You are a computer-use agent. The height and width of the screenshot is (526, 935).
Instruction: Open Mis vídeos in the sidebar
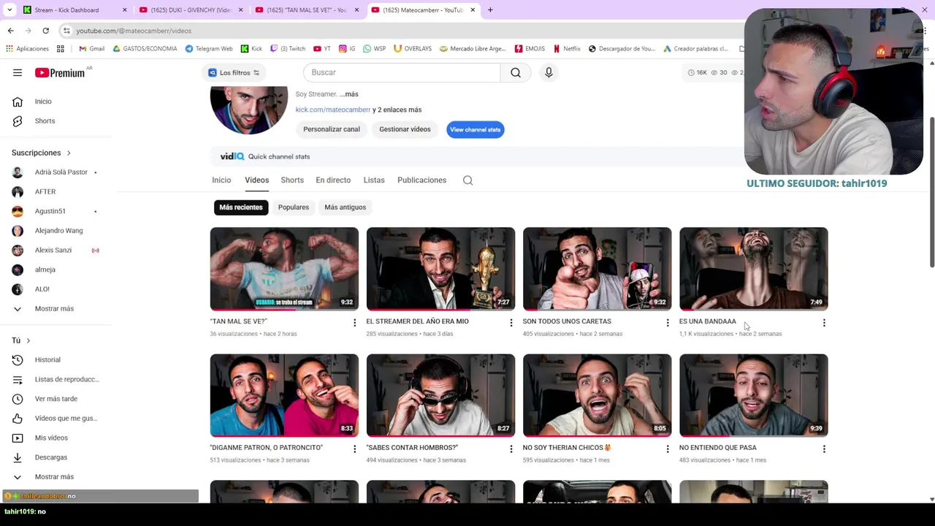click(x=51, y=438)
